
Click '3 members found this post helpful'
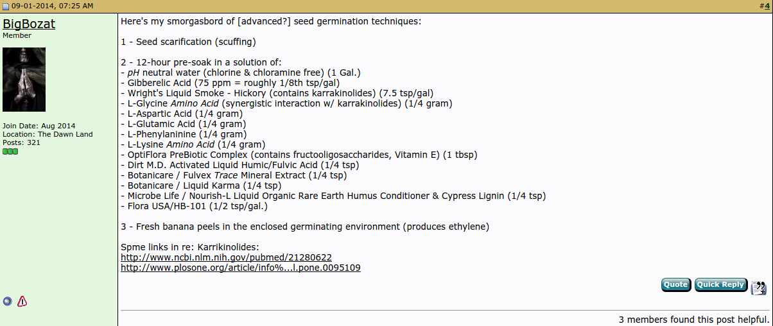(694, 319)
